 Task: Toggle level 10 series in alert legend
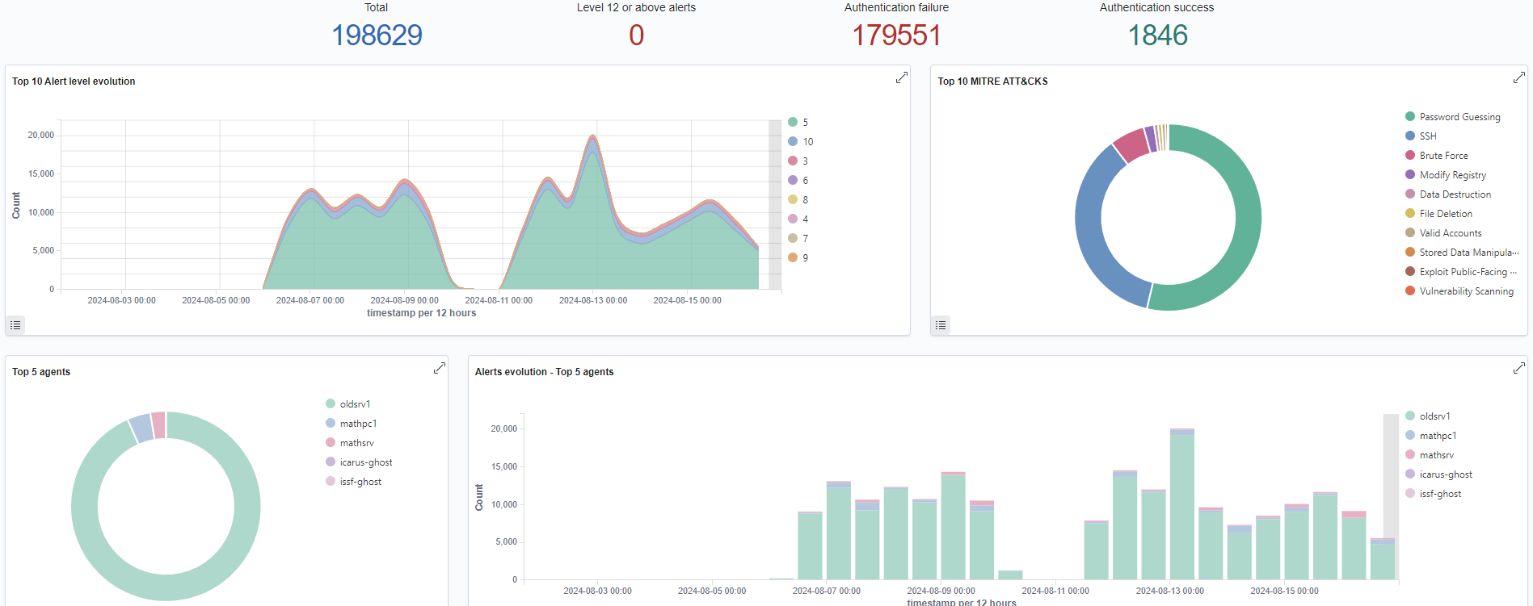[x=801, y=142]
